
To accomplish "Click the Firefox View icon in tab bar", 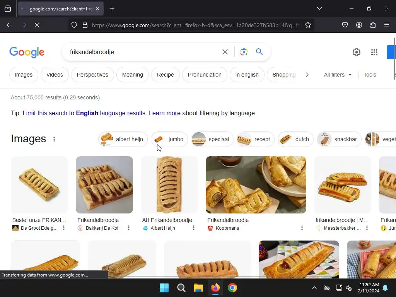I will 8,9.
